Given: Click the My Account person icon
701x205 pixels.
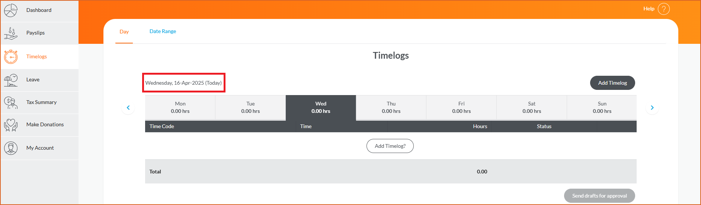Looking at the screenshot, I should [x=11, y=148].
